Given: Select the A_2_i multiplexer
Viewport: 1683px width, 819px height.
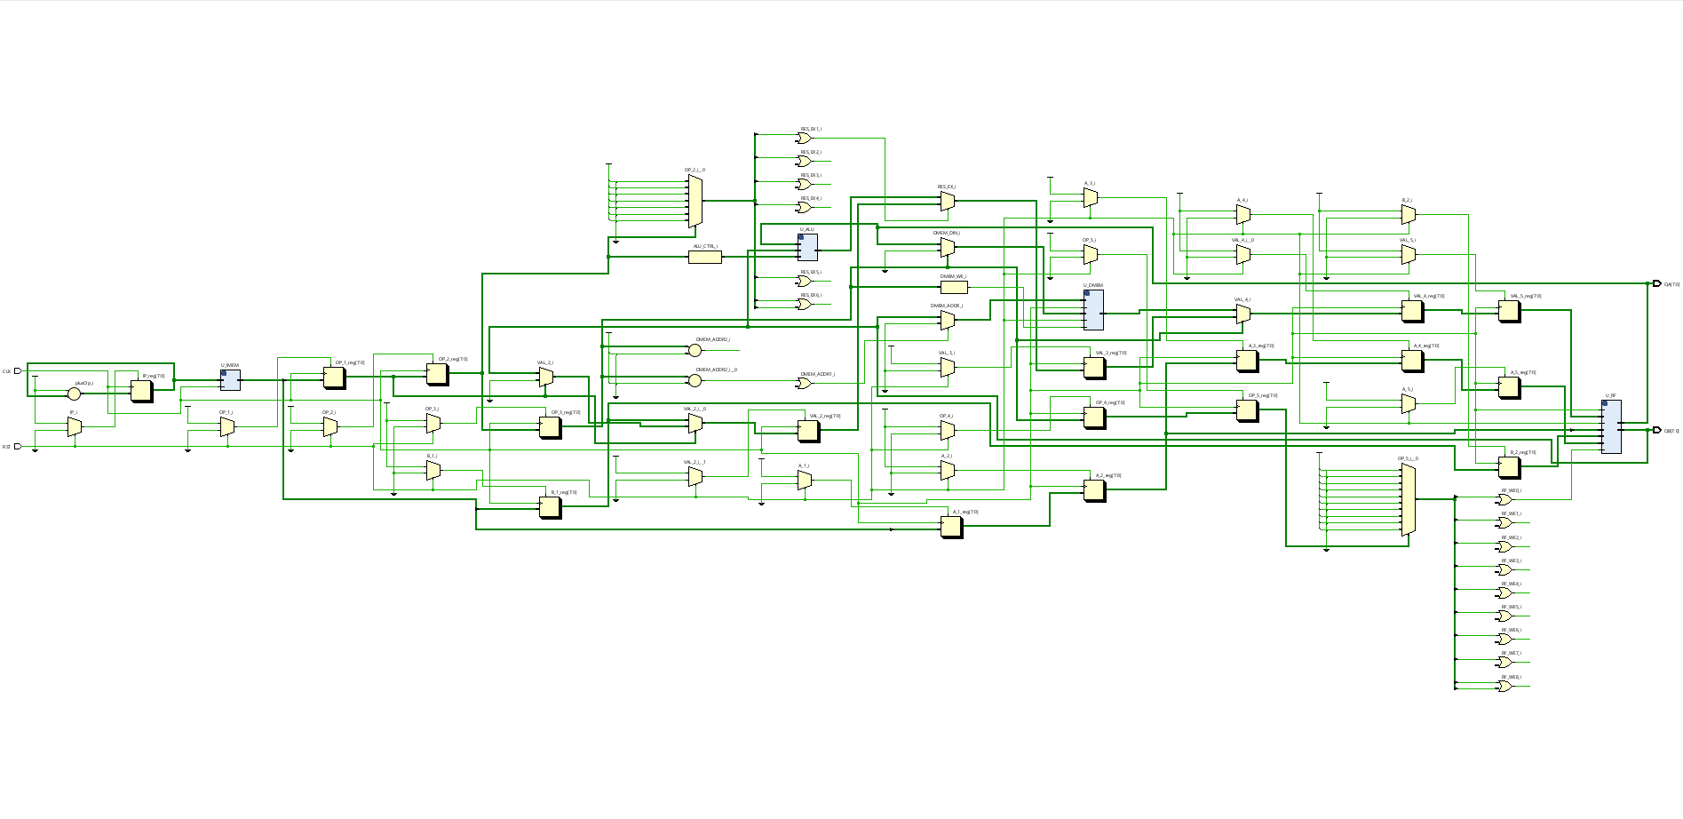Looking at the screenshot, I should click(948, 470).
